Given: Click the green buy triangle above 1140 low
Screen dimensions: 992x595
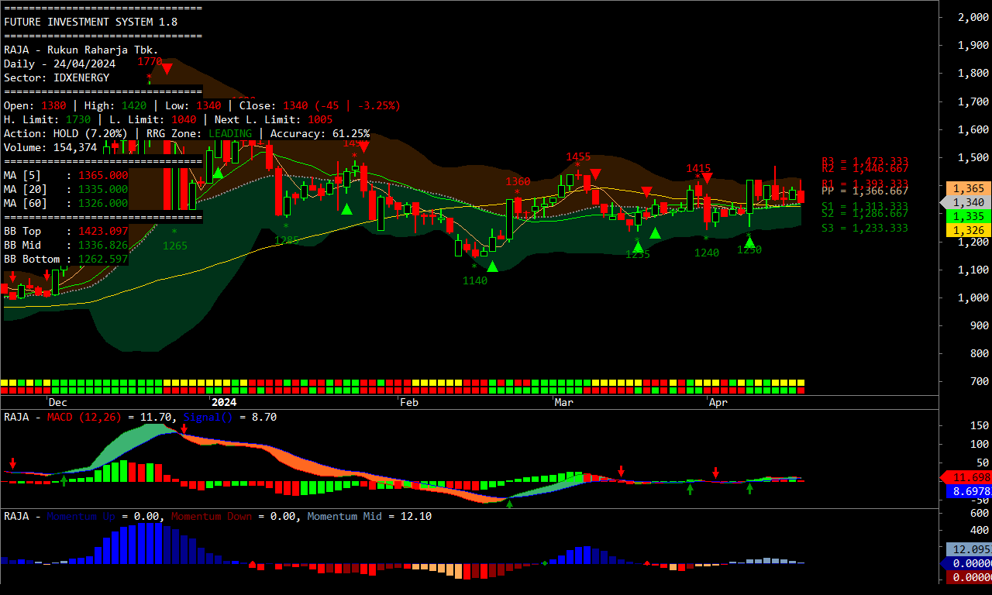Looking at the screenshot, I should tap(492, 267).
